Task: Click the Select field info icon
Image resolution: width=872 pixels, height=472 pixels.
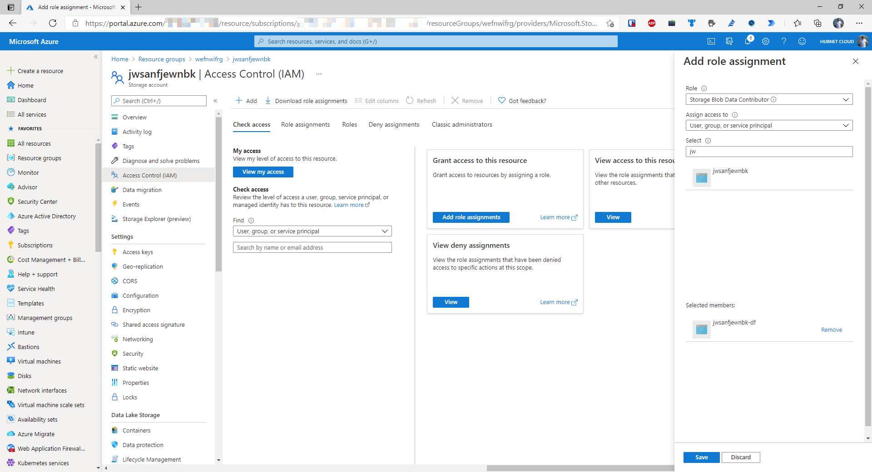Action: click(x=708, y=141)
